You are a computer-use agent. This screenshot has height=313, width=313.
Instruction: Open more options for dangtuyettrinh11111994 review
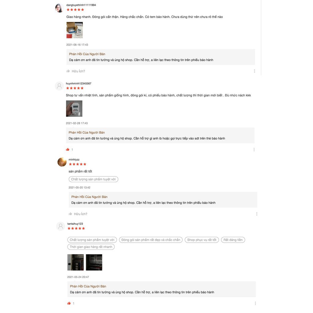(254, 71)
